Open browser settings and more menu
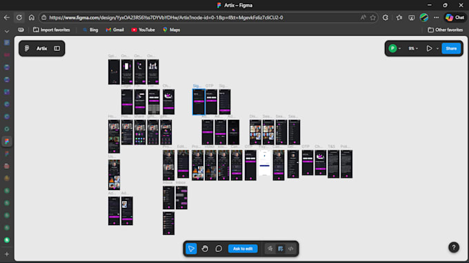Viewport: 469px width, 263px height. point(437,18)
